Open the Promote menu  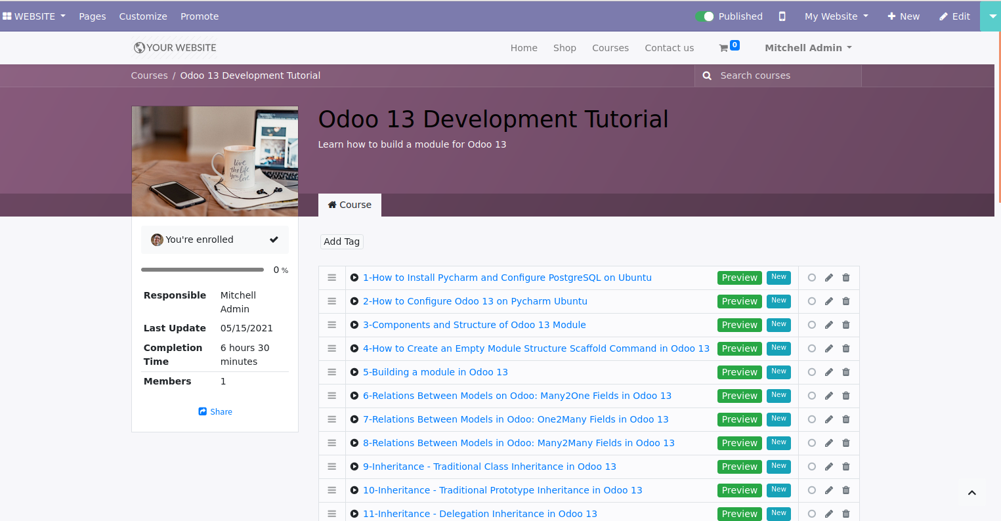click(x=200, y=16)
